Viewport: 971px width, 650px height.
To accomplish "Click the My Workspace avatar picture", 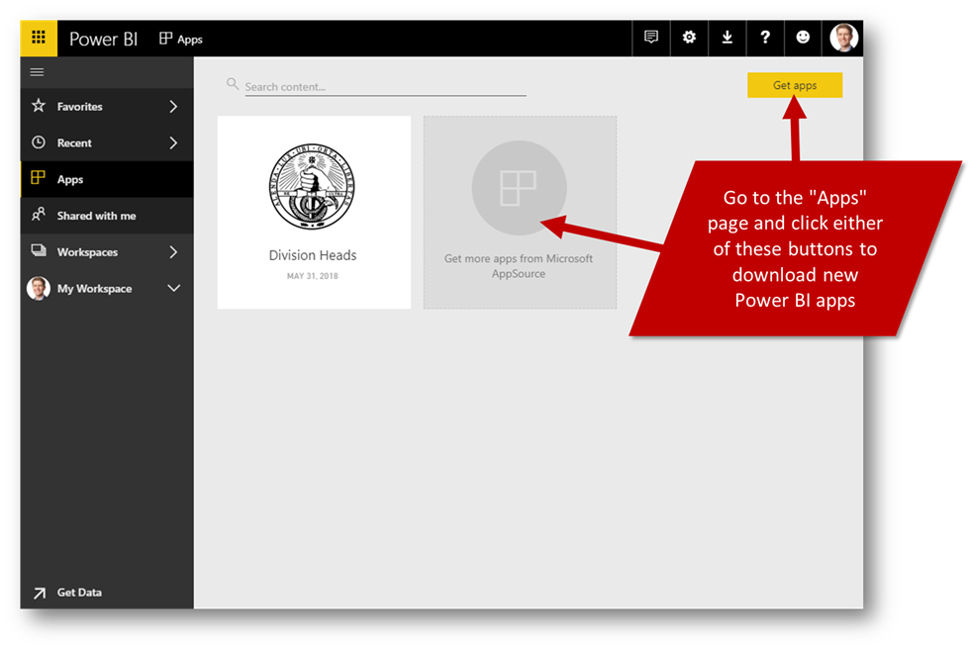I will tap(39, 289).
